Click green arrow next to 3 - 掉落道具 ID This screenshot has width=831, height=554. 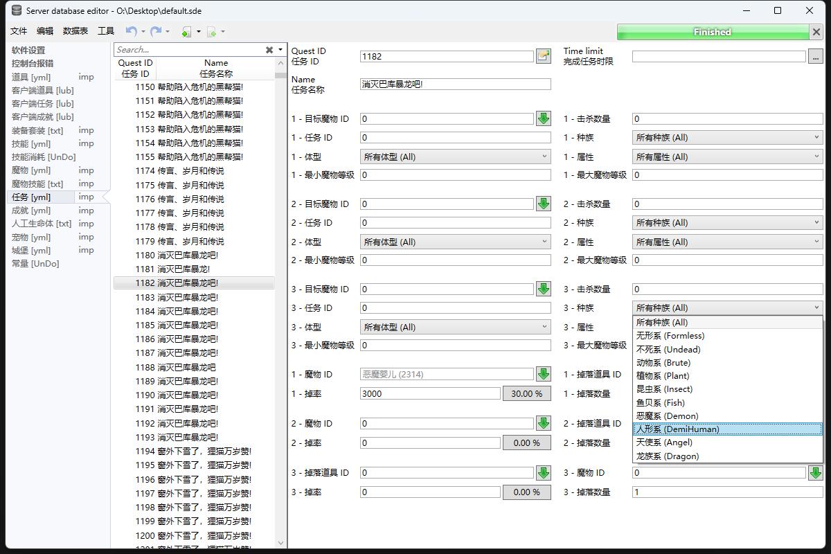(x=543, y=472)
